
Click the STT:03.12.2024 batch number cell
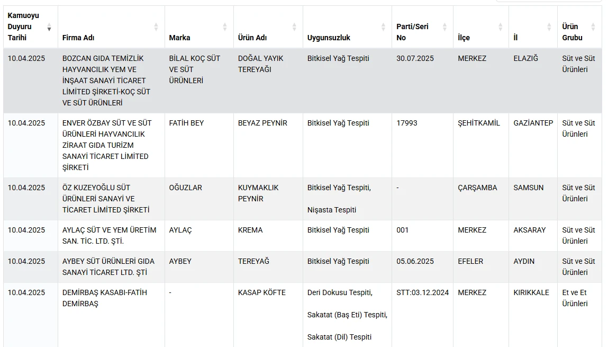point(423,315)
